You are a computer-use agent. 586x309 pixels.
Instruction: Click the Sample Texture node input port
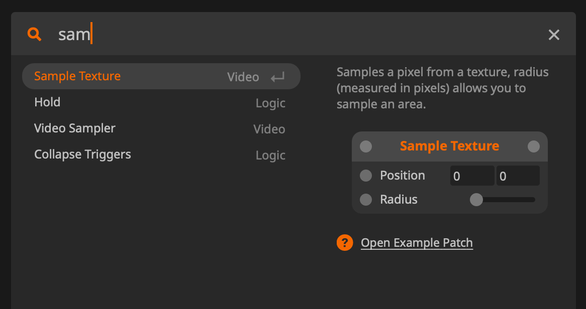(366, 146)
